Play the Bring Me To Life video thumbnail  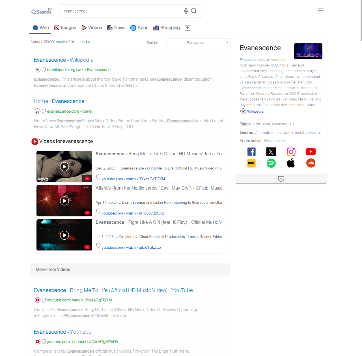64,167
